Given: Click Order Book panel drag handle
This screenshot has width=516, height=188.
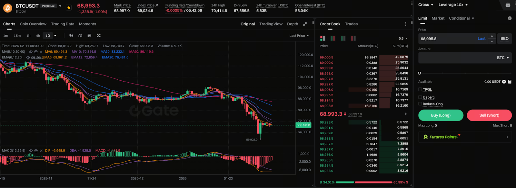Looking at the screenshot, I should point(412,23).
